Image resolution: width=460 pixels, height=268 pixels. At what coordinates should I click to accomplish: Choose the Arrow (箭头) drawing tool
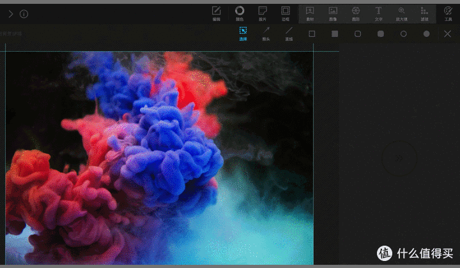pos(266,34)
